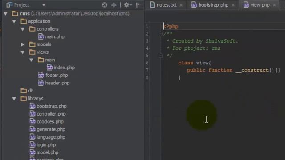Click the "For ptoject: cms" comment
Screen dimensions: 285x160
pyautogui.click(x=196, y=48)
